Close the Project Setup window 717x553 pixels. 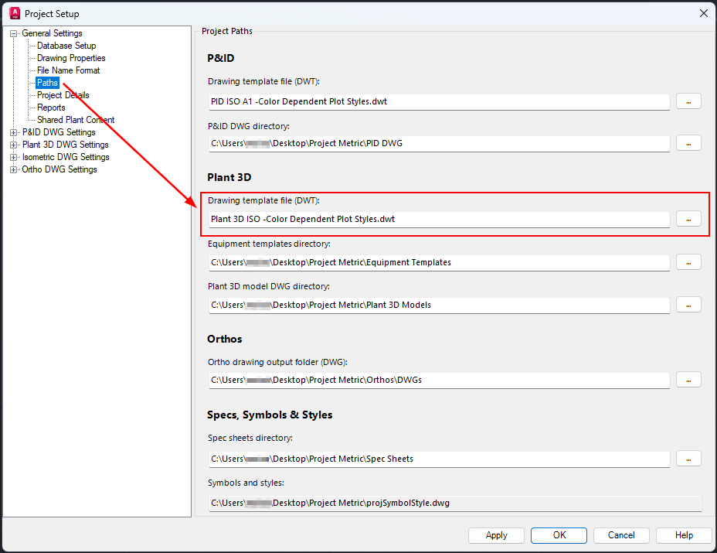point(704,13)
